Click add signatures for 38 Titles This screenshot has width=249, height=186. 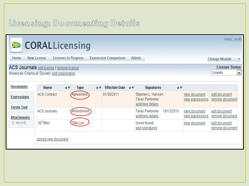[x=146, y=128]
